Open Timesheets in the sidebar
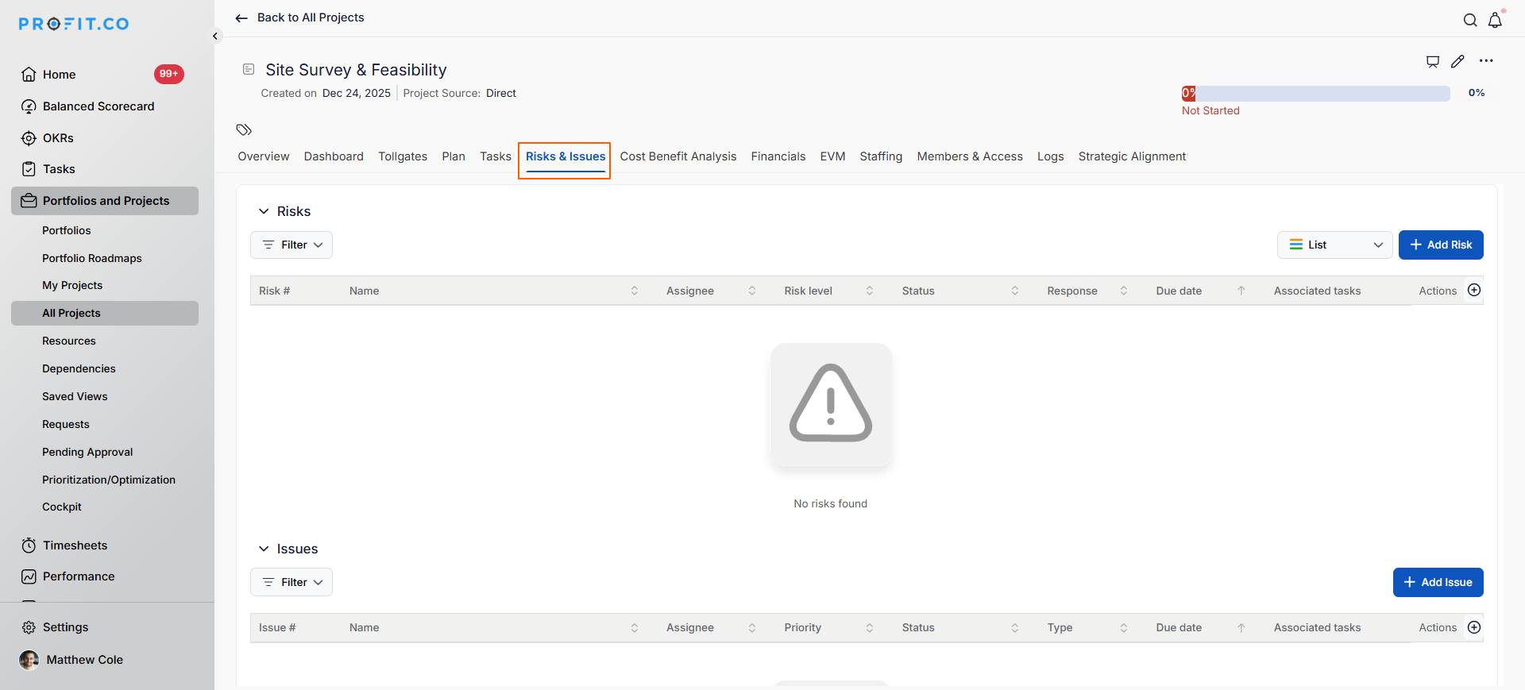 point(75,545)
